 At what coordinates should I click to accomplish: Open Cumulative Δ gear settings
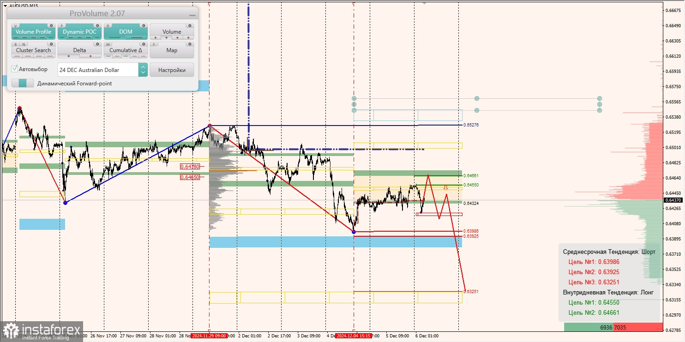[x=144, y=44]
